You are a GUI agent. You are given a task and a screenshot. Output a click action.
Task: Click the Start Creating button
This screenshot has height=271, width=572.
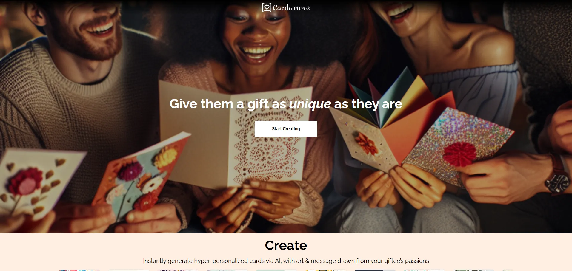click(x=286, y=129)
